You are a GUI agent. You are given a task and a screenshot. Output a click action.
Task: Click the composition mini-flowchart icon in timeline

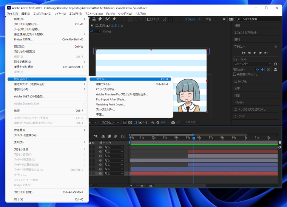tap(96, 136)
